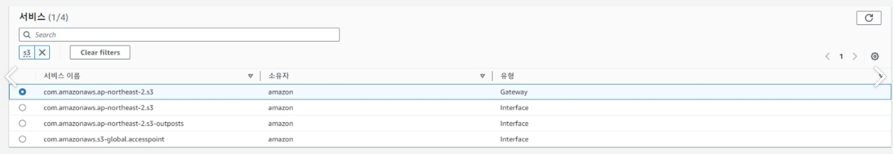Focus the Search input field
This screenshot has height=154, width=893.
179,35
